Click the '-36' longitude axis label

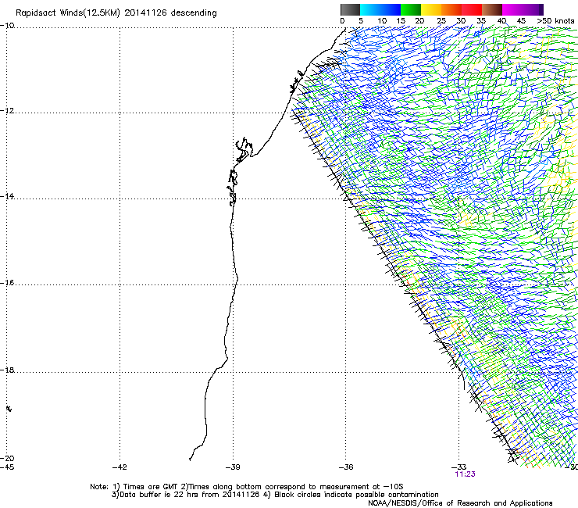coord(346,467)
